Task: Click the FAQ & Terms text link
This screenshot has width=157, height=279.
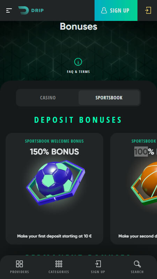Action: (x=78, y=72)
